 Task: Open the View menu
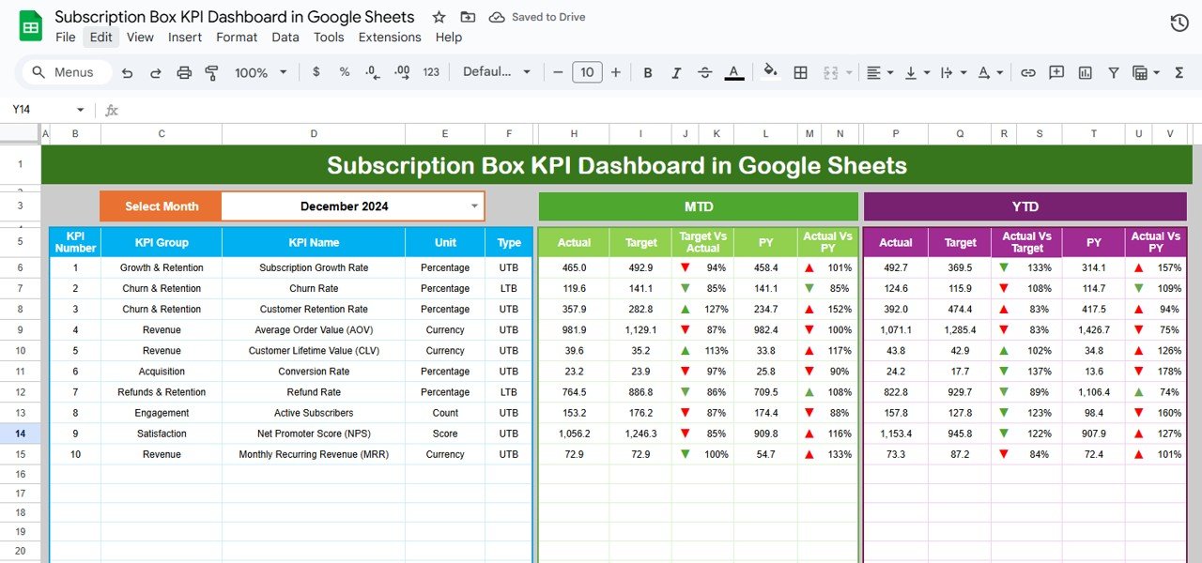click(140, 38)
